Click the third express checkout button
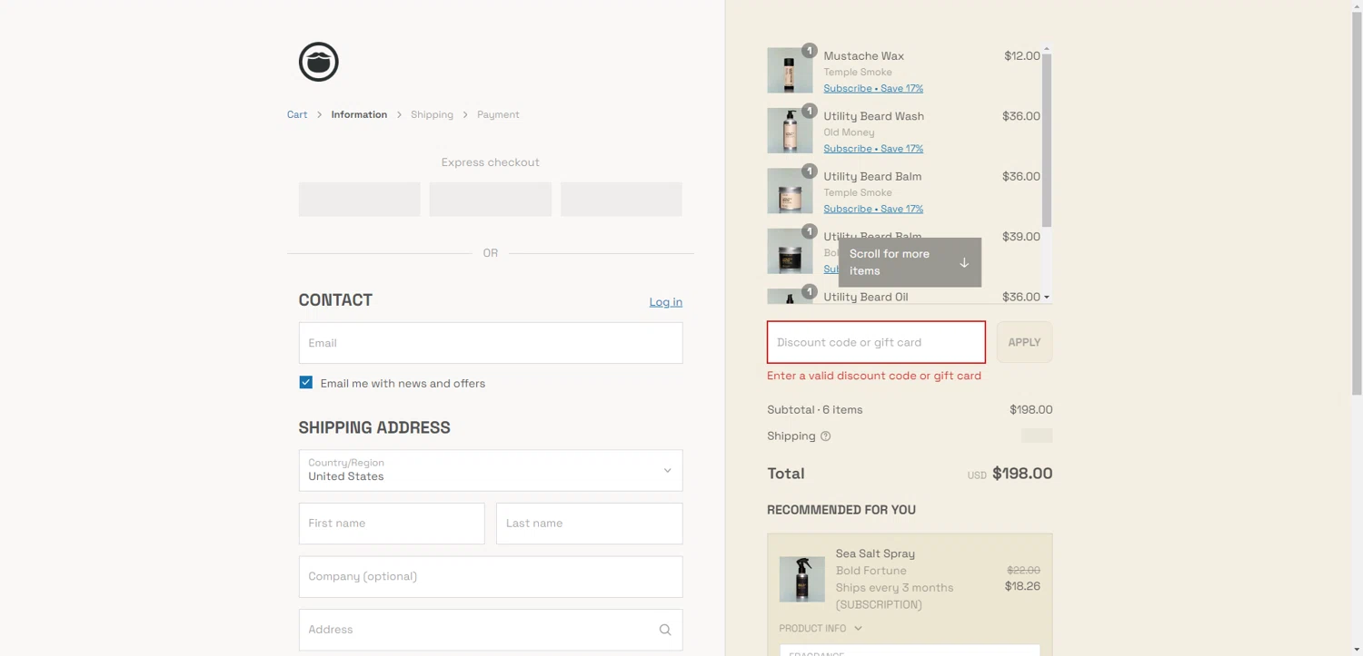Image resolution: width=1363 pixels, height=656 pixels. point(622,199)
